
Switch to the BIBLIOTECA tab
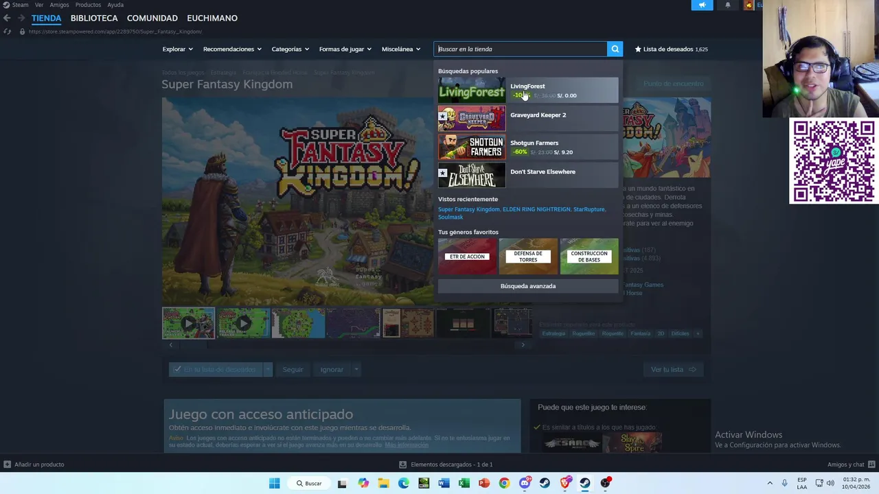coord(94,18)
